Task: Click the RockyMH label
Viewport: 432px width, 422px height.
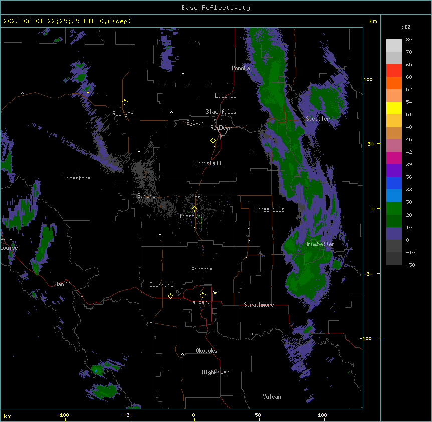Action: click(123, 114)
